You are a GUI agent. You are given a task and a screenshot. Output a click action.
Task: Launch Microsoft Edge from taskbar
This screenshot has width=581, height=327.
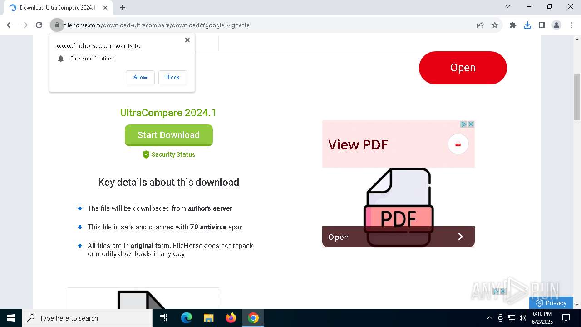coord(187,318)
